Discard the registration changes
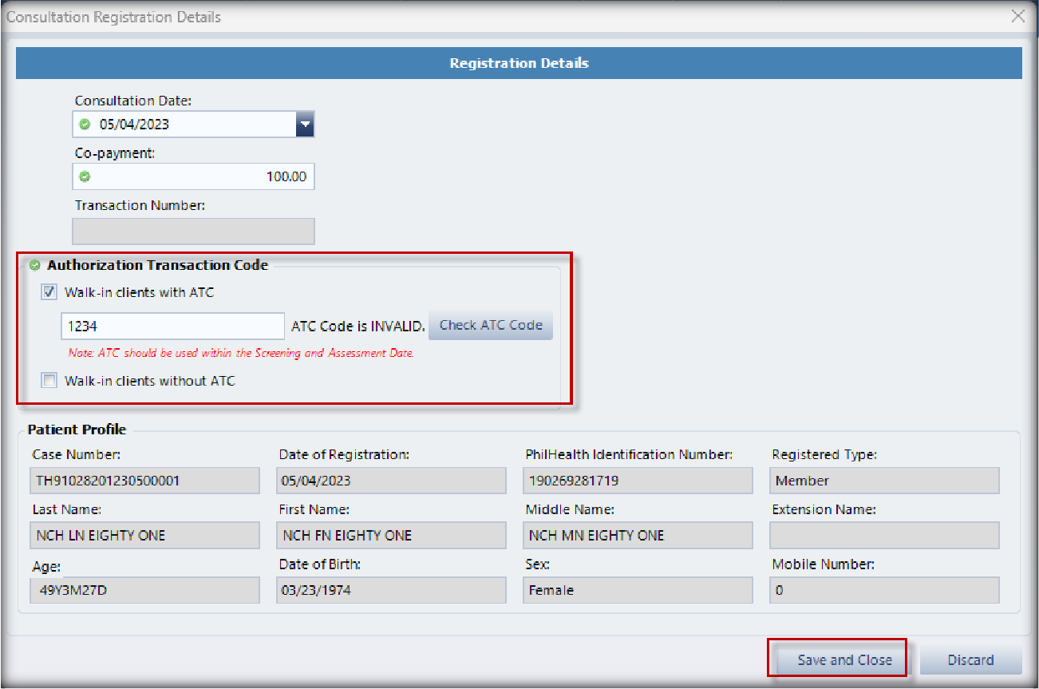1039x689 pixels. tap(970, 660)
